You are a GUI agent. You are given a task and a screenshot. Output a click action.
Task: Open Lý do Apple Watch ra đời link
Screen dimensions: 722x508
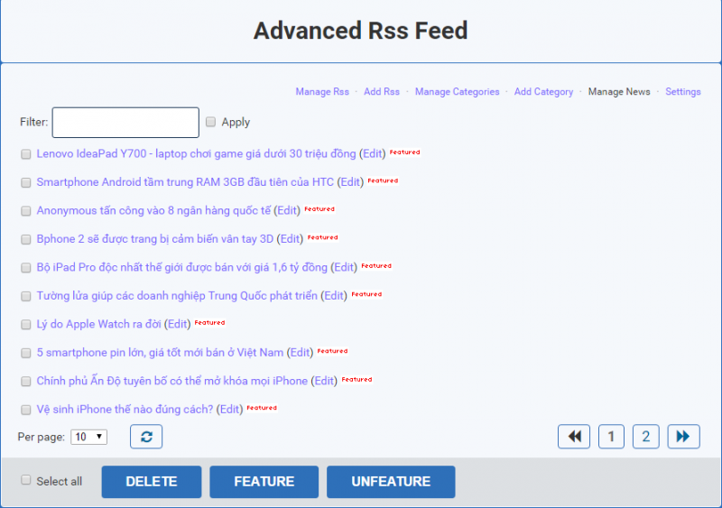pyautogui.click(x=98, y=324)
